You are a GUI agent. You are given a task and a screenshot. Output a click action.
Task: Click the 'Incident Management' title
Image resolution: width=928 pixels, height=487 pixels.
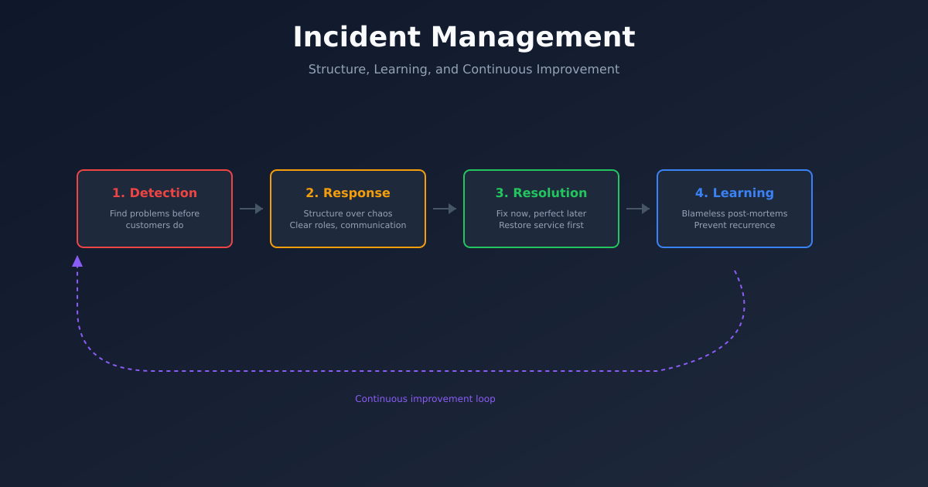tap(464, 36)
